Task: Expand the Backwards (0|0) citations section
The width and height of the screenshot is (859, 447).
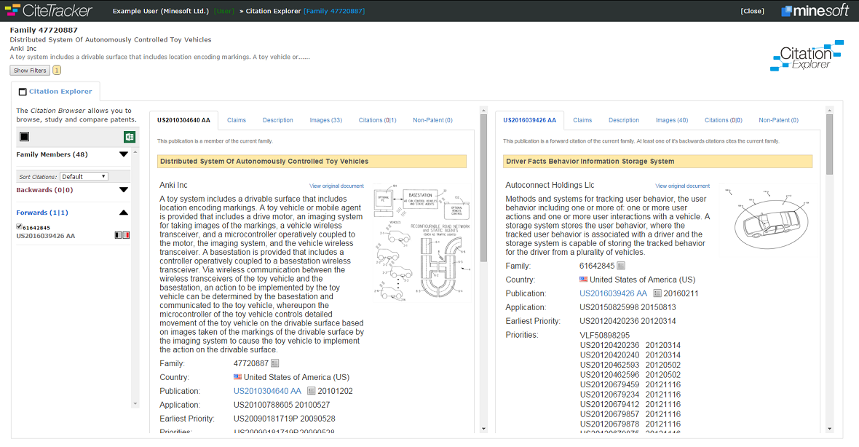Action: [124, 190]
